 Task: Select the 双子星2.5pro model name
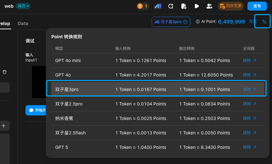click(x=69, y=104)
